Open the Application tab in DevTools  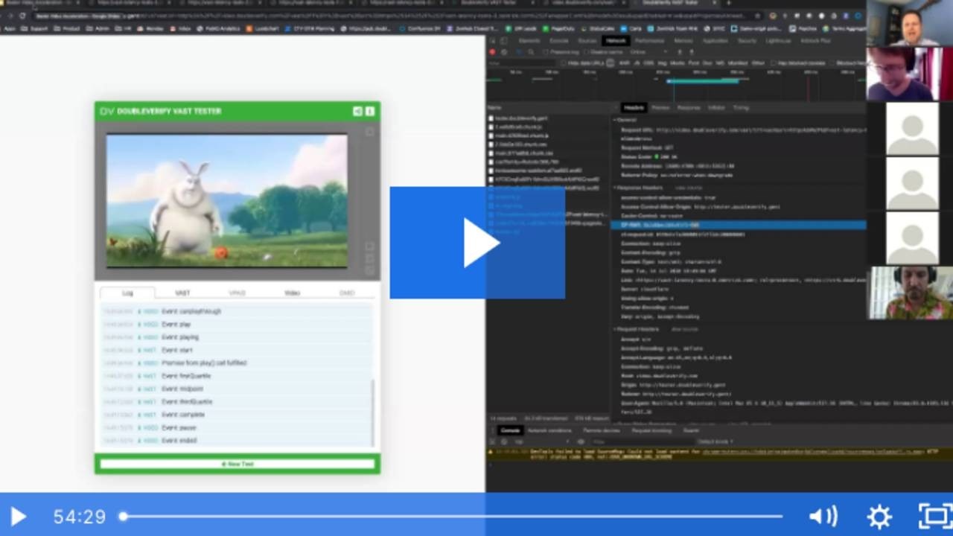click(x=715, y=41)
